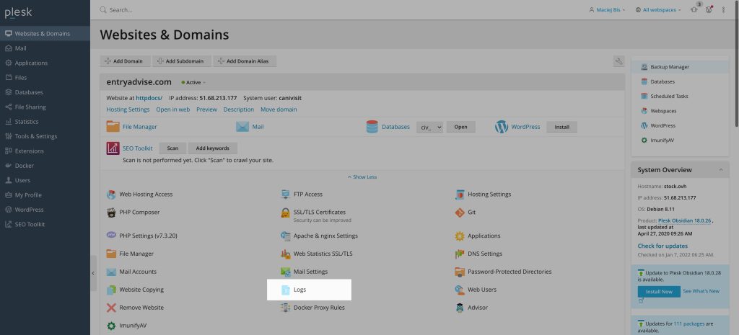Viewport: 739px width, 335px height.
Task: Open the All webspaces dropdown
Action: (x=658, y=10)
